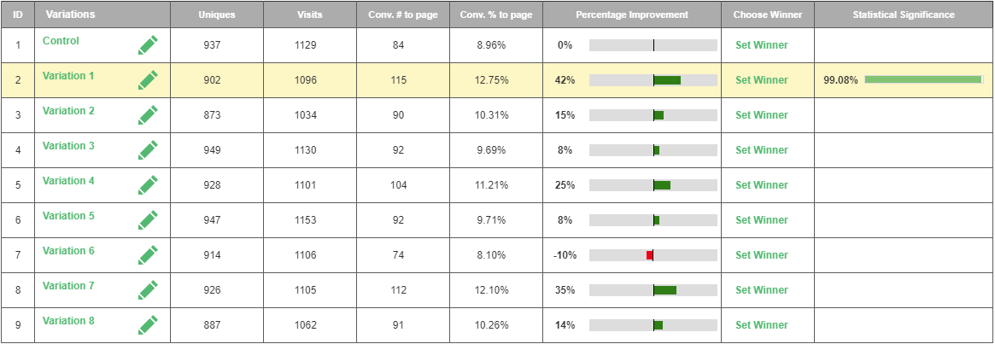Click the Control variation name link
The image size is (995, 344).
pos(61,41)
